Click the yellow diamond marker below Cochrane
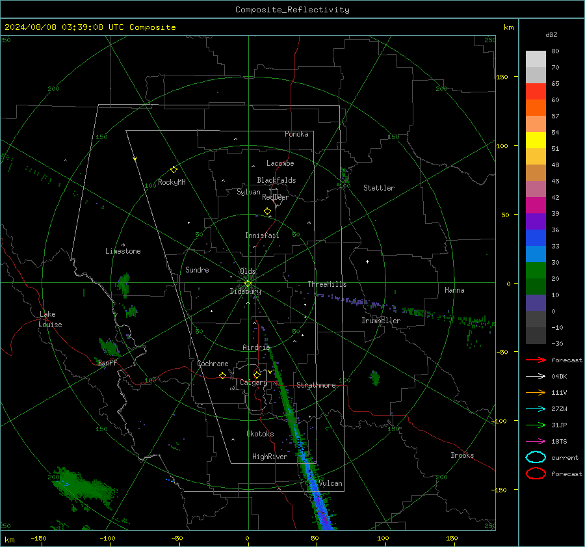The width and height of the screenshot is (585, 547). point(222,375)
